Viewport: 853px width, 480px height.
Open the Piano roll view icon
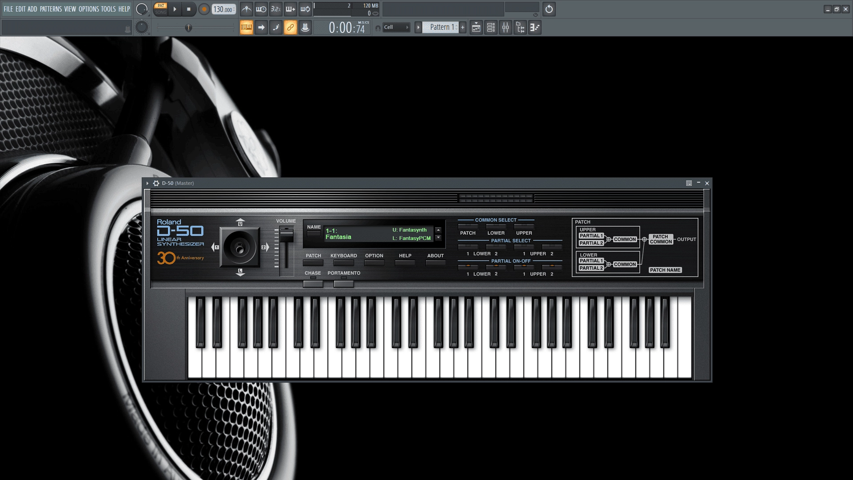click(x=535, y=28)
